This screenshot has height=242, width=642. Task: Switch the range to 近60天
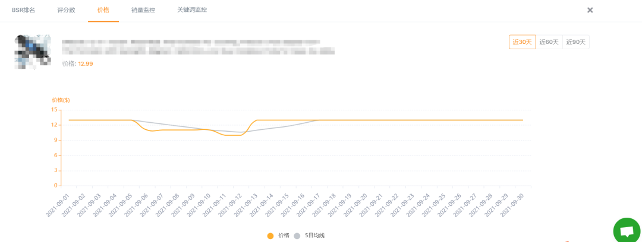click(549, 42)
